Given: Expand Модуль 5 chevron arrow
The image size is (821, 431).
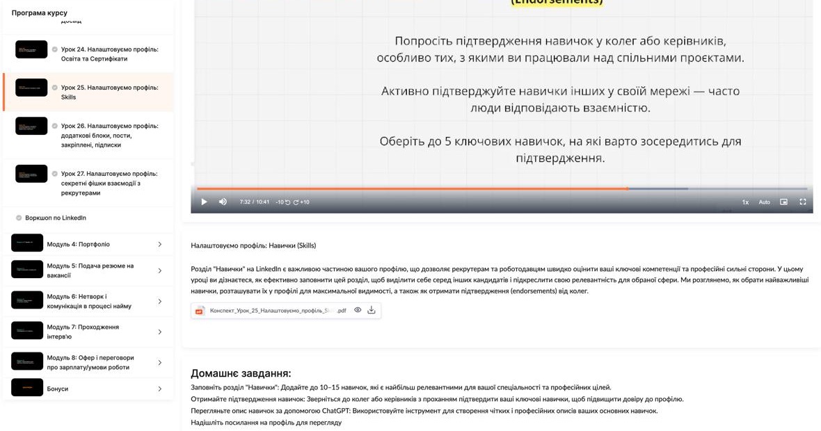Looking at the screenshot, I should pos(160,270).
